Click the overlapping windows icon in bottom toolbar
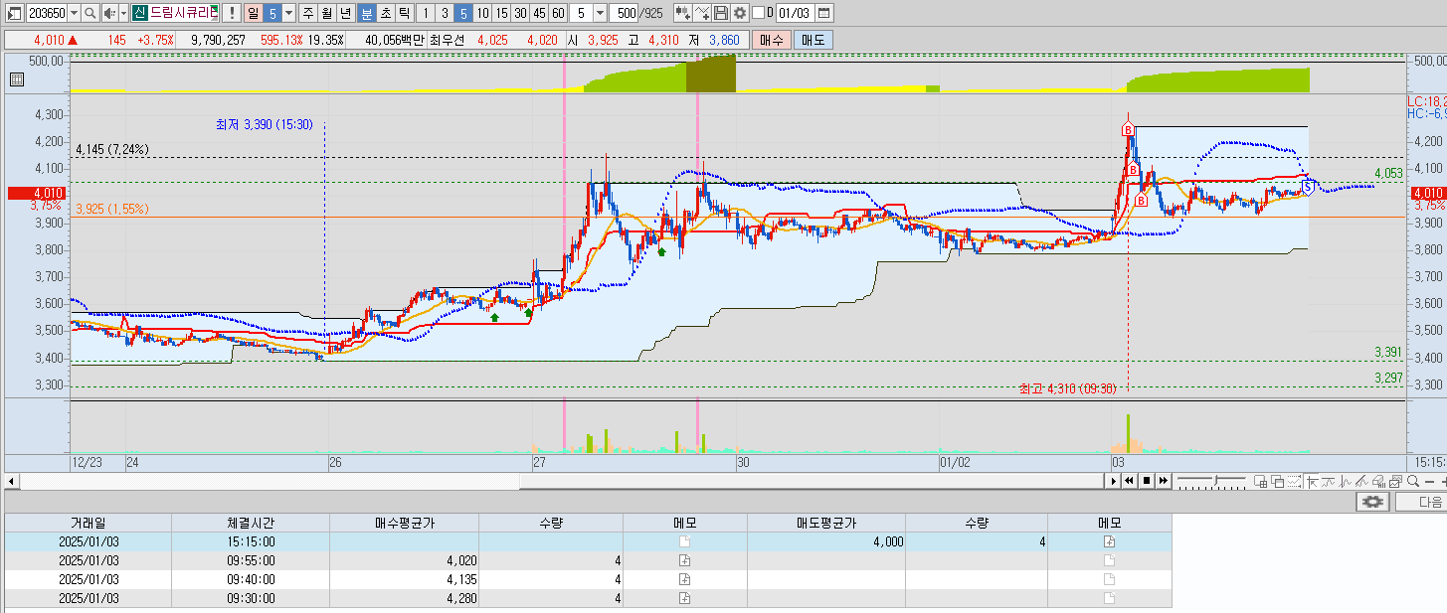1447x613 pixels. [x=1278, y=481]
